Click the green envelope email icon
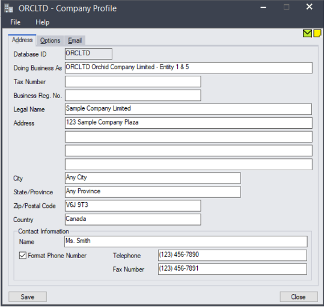 (307, 34)
